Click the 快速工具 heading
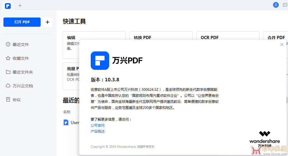 coord(74,21)
